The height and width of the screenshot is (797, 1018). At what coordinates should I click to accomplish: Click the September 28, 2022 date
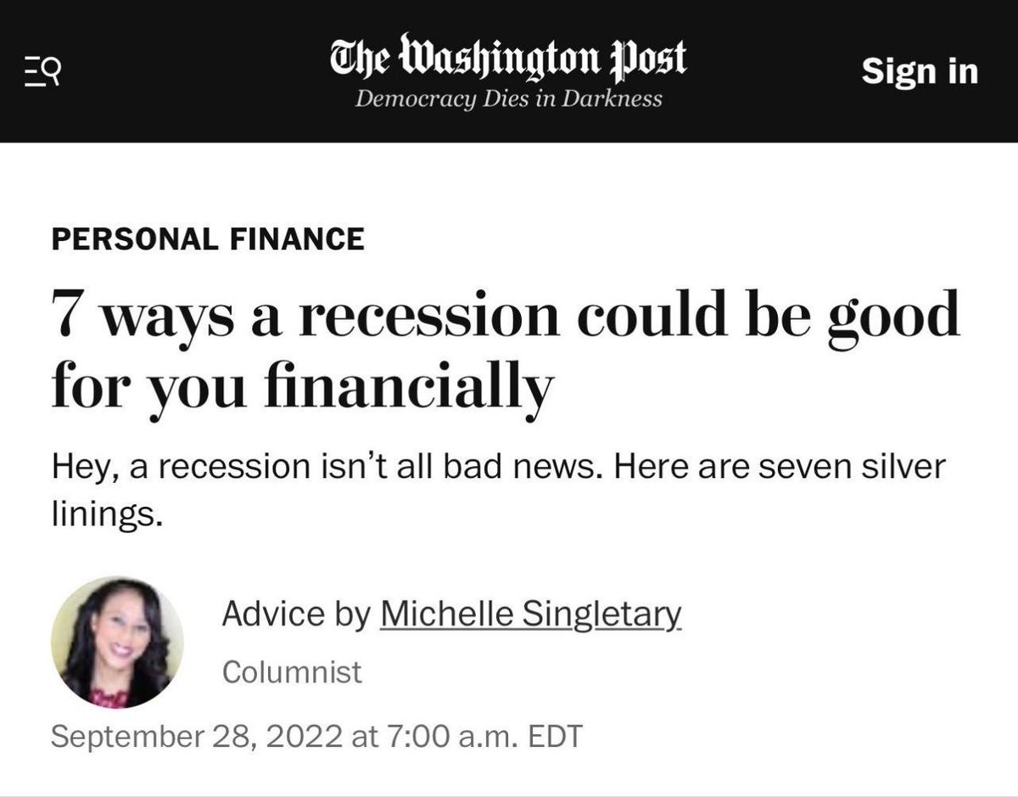click(196, 735)
